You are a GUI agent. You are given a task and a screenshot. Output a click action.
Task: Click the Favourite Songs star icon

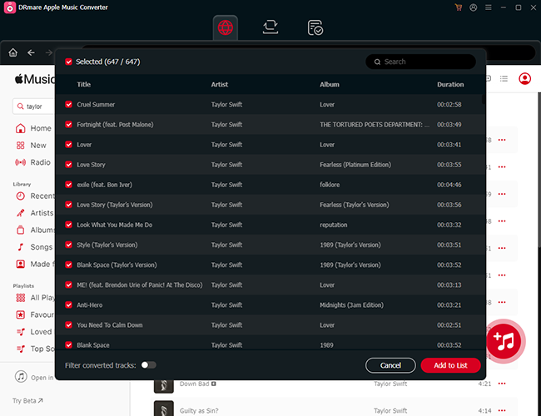(20, 314)
